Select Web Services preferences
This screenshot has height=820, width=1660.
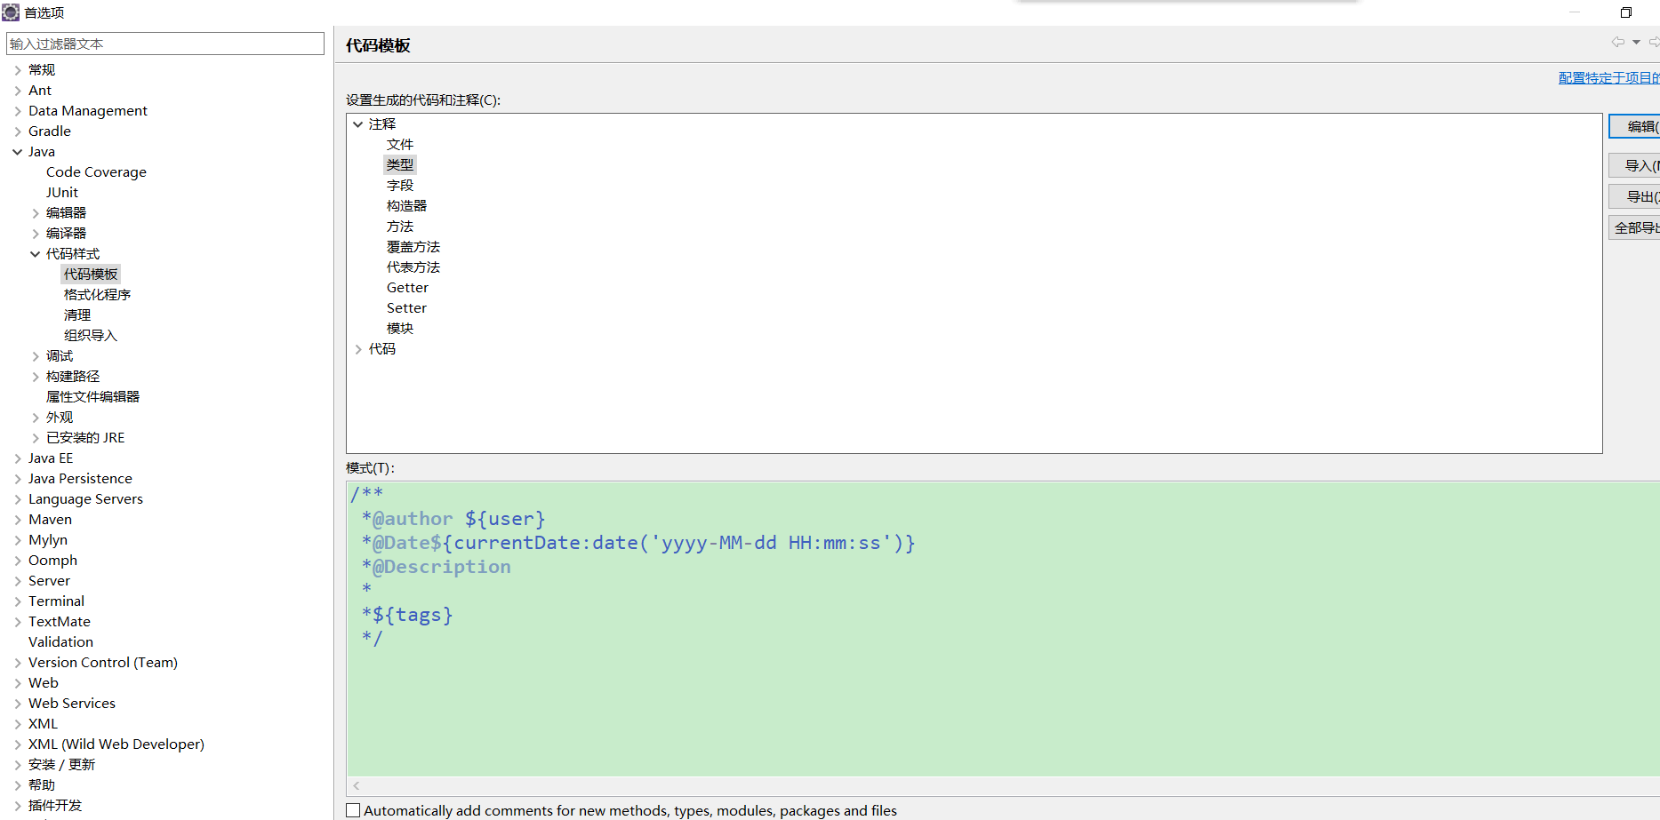tap(72, 704)
